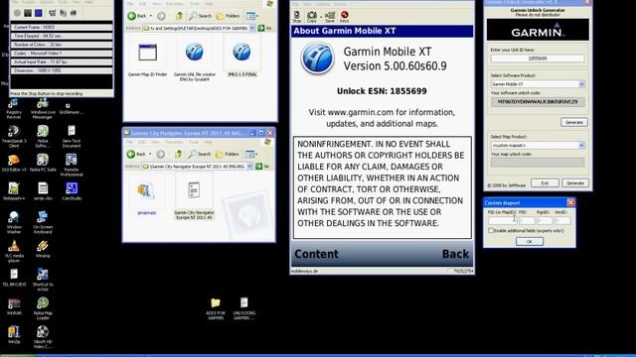Open Select Software Product dropdown
Screen dimensions: 636x357
581,83
